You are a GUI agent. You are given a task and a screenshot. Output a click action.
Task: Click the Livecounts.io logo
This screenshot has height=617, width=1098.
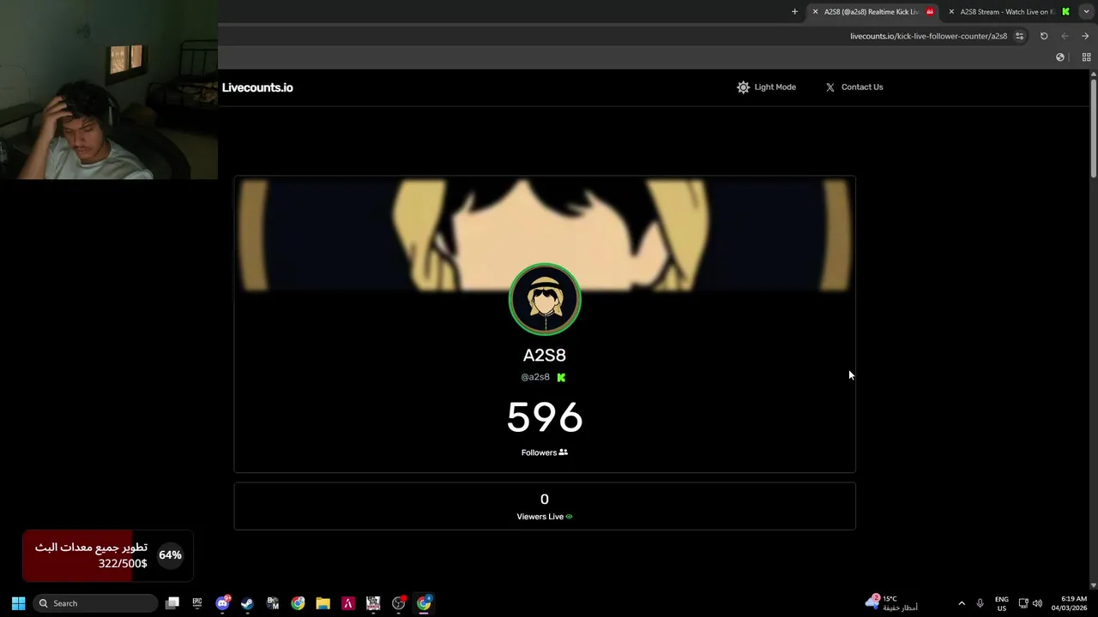click(x=257, y=87)
